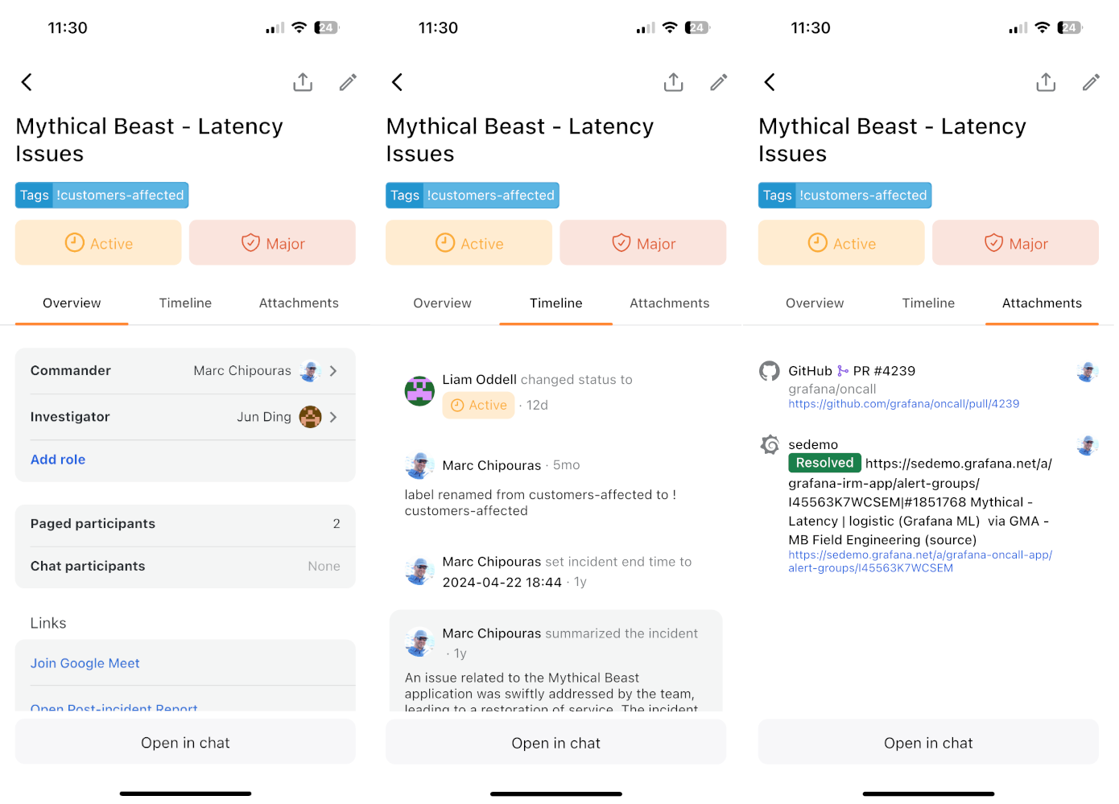Open Major severity selector on Attachments screen
The height and width of the screenshot is (804, 1119).
pyautogui.click(x=1015, y=243)
